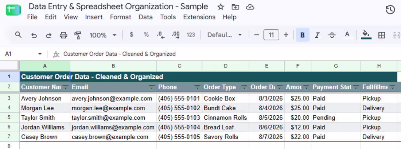Select Casey Brown's Delivery cell
401x149 pixels.
pyautogui.click(x=379, y=137)
